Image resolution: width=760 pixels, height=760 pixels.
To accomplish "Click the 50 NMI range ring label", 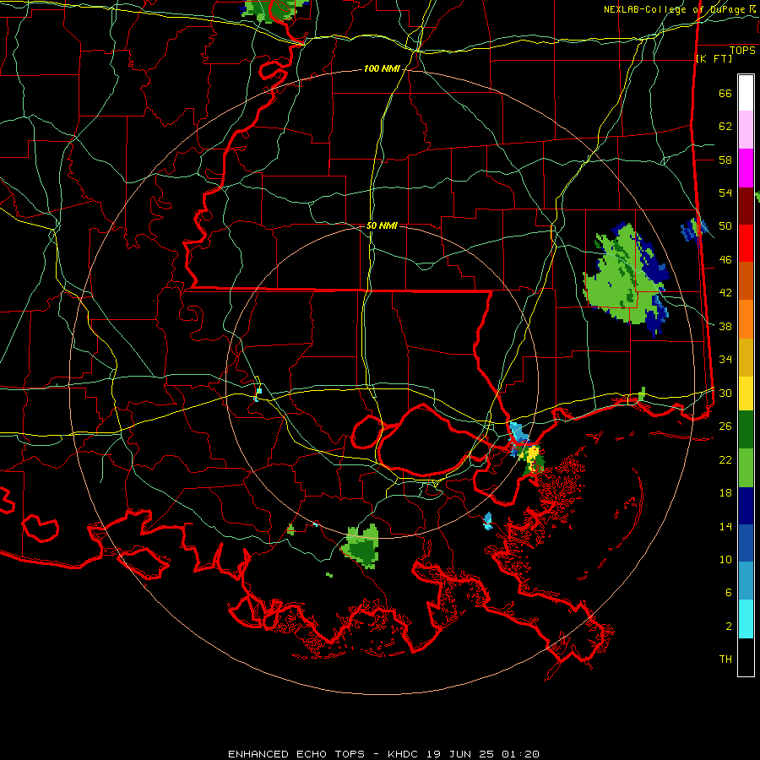I will (382, 225).
